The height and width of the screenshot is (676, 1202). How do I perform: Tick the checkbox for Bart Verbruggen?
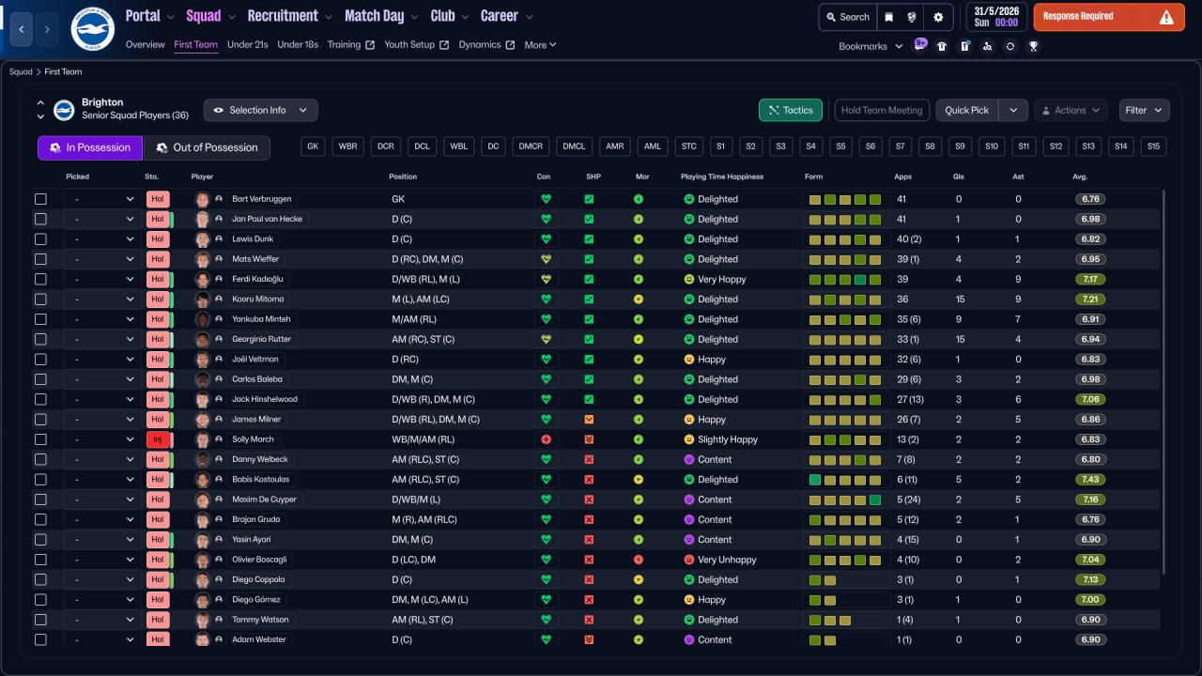pos(40,199)
